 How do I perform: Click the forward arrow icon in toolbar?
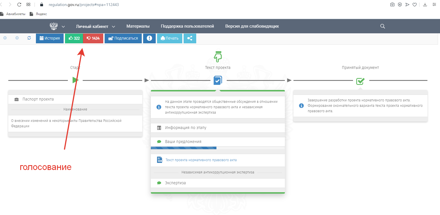[x=17, y=38]
